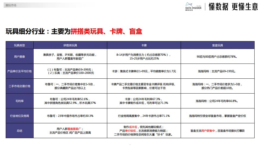Click the 潮玩市场 tag label
The image size is (260, 146).
(11, 5)
